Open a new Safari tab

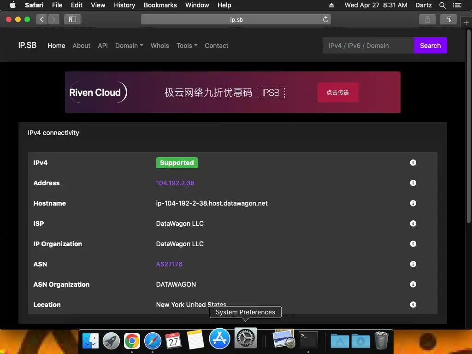466,22
